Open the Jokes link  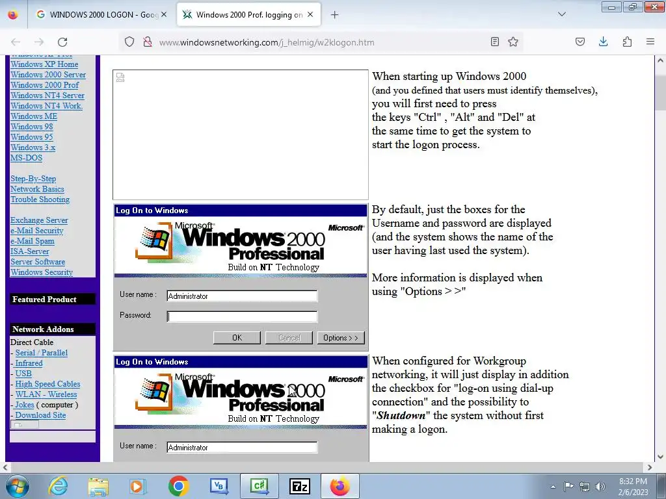tap(25, 405)
